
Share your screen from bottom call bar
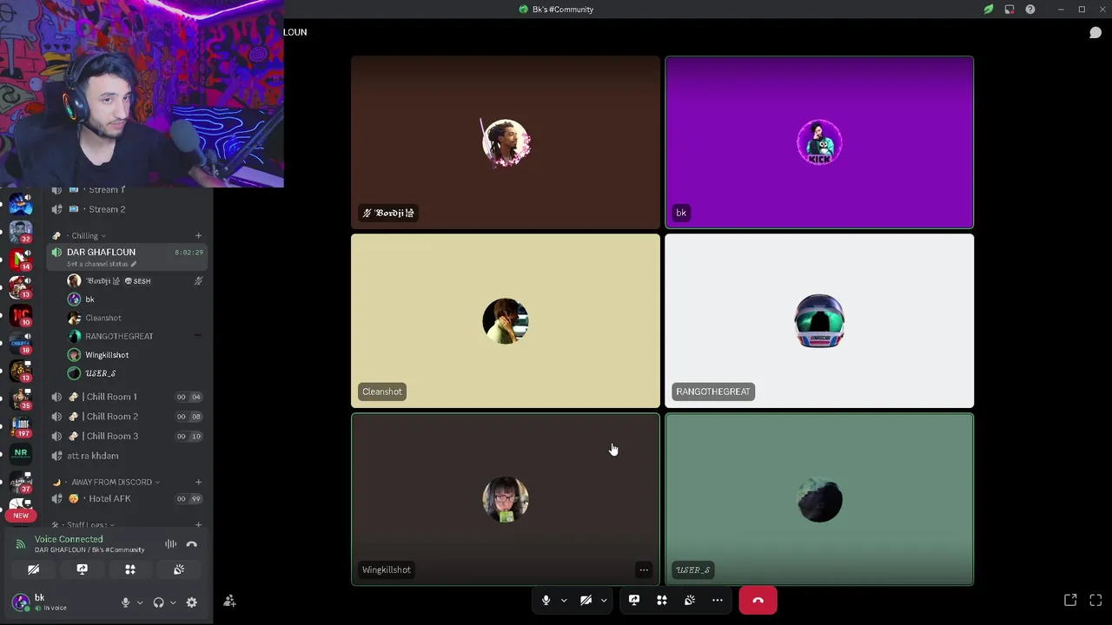tap(634, 600)
